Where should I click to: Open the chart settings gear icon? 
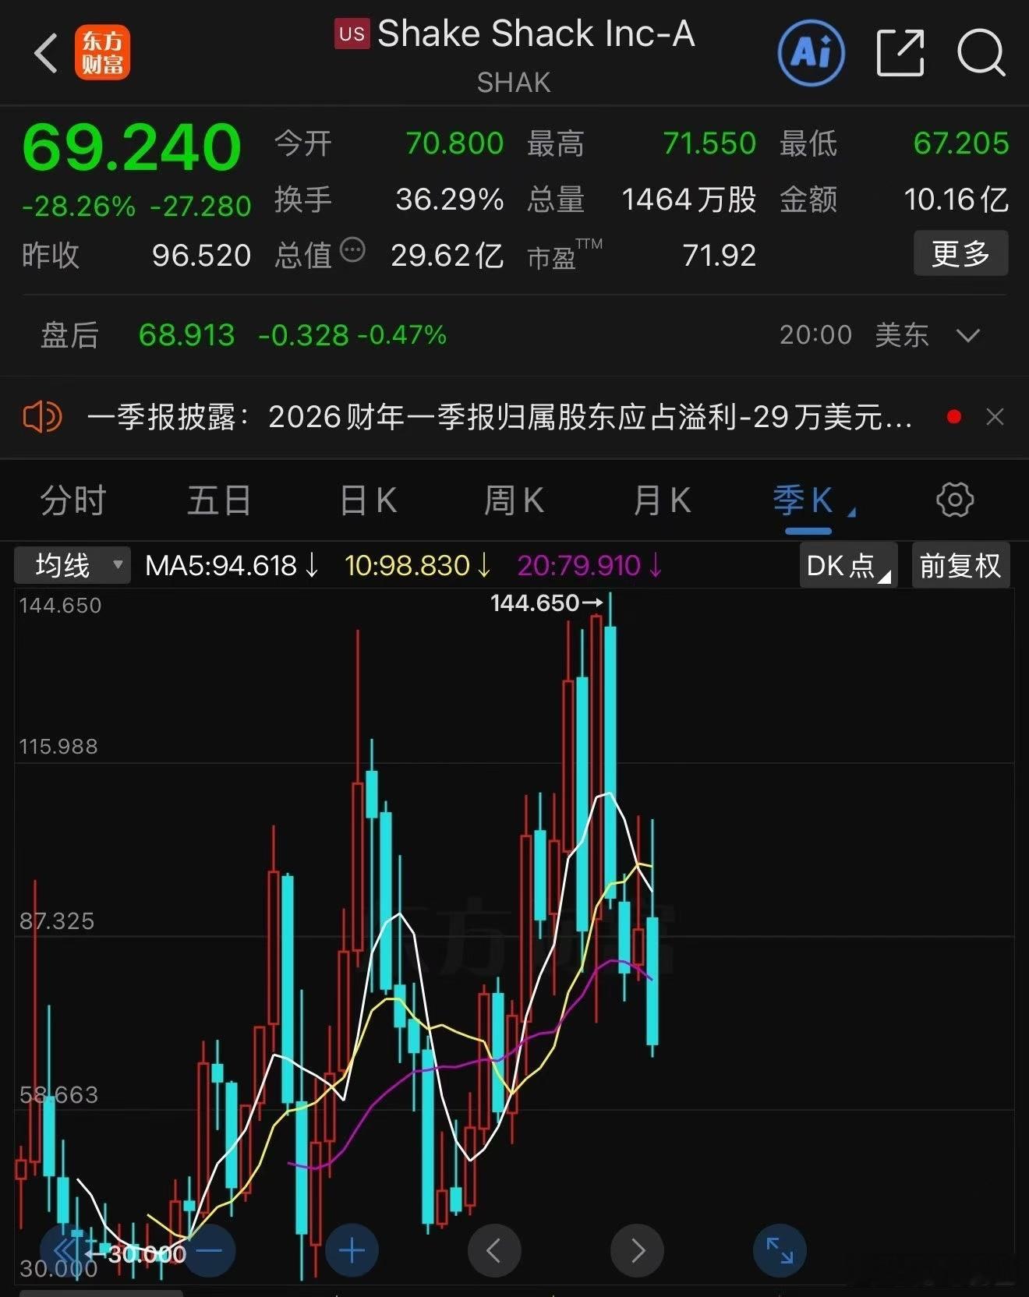pos(955,500)
